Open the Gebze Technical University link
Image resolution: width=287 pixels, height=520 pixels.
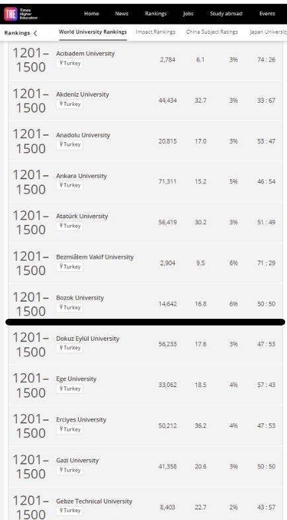(94, 501)
